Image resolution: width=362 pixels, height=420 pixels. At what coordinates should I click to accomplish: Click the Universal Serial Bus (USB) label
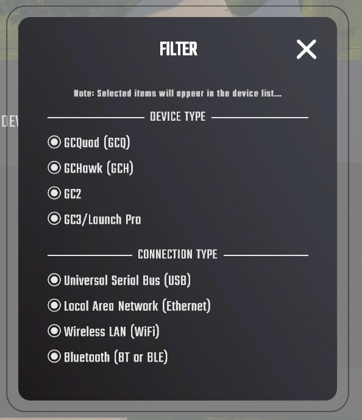pyautogui.click(x=127, y=280)
